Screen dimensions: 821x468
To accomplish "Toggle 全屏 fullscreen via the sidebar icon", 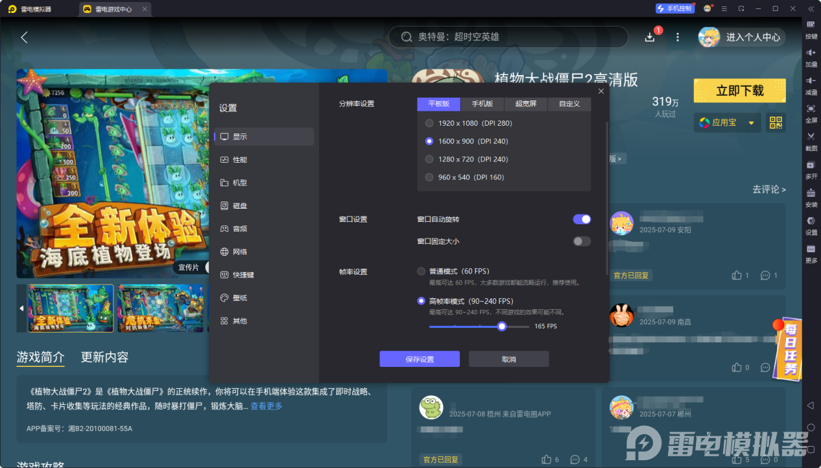I will pyautogui.click(x=811, y=111).
